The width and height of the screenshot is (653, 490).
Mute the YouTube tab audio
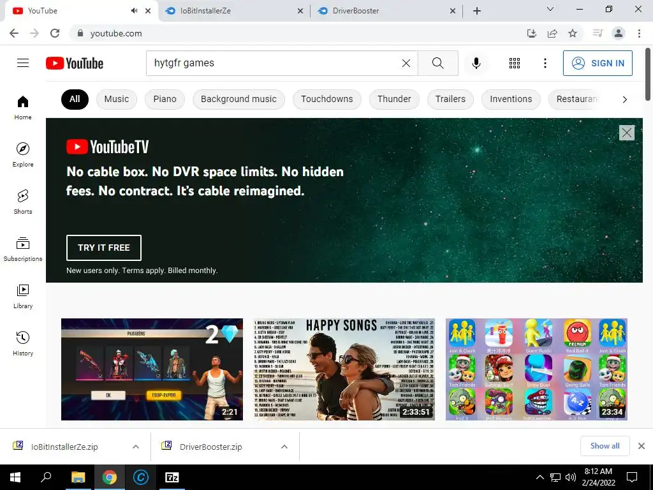click(x=134, y=11)
